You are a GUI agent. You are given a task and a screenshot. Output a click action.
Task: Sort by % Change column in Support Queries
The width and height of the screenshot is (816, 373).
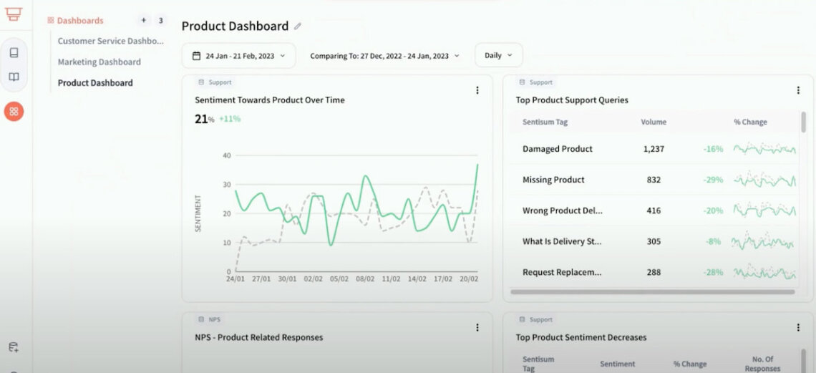pyautogui.click(x=750, y=122)
